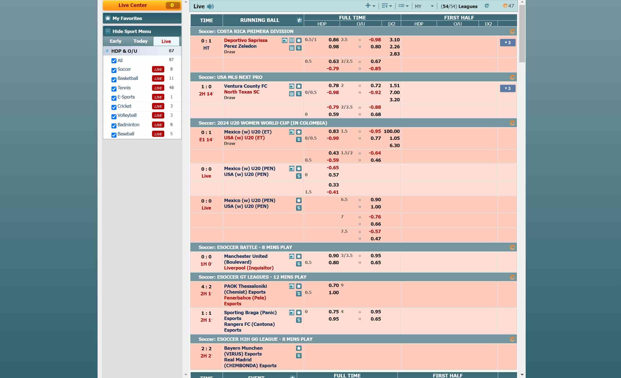Screen dimensions: 621x378
Task: Open live TV icon for Mexico (w) U20 (ET)
Action: [292, 132]
